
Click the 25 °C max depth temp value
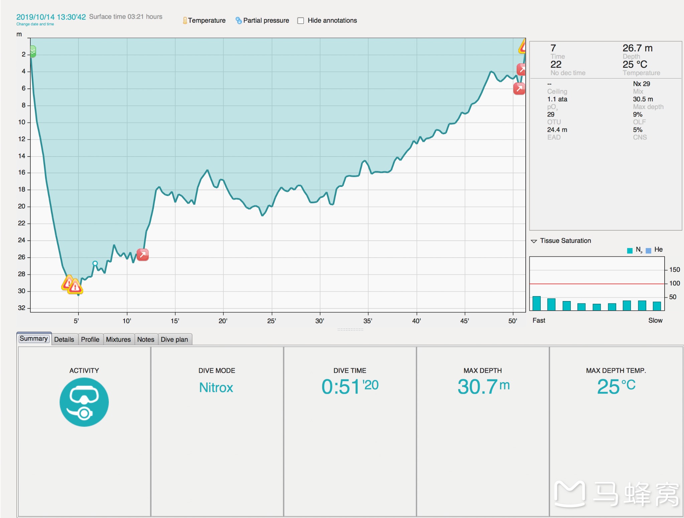point(616,386)
